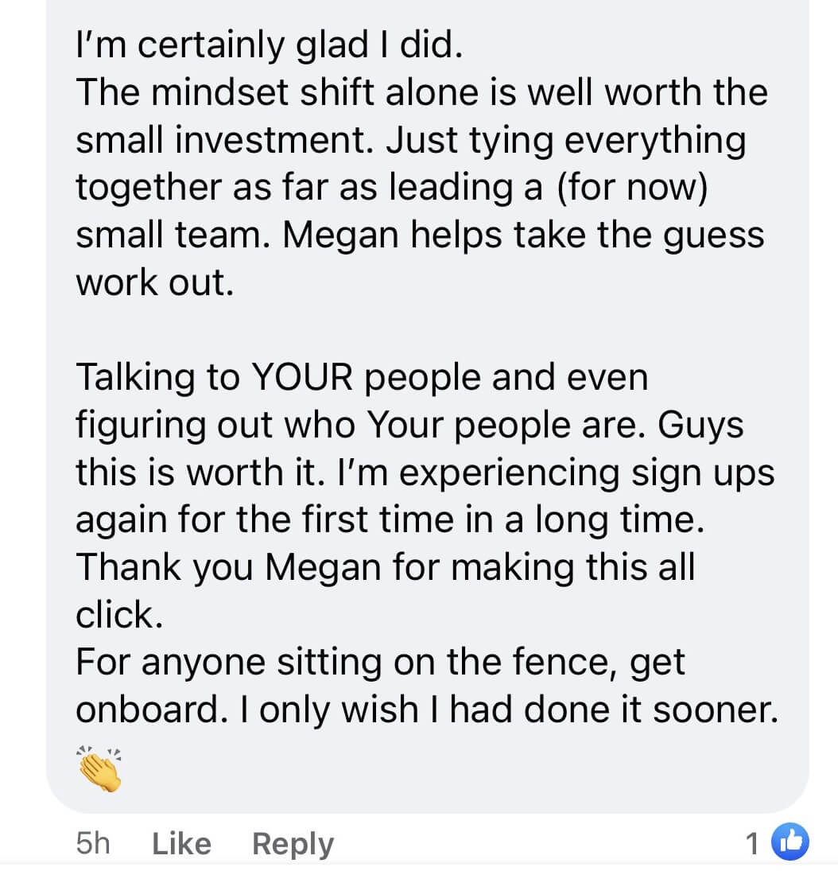Click the words "work out."
The height and width of the screenshot is (871, 838).
click(x=155, y=282)
